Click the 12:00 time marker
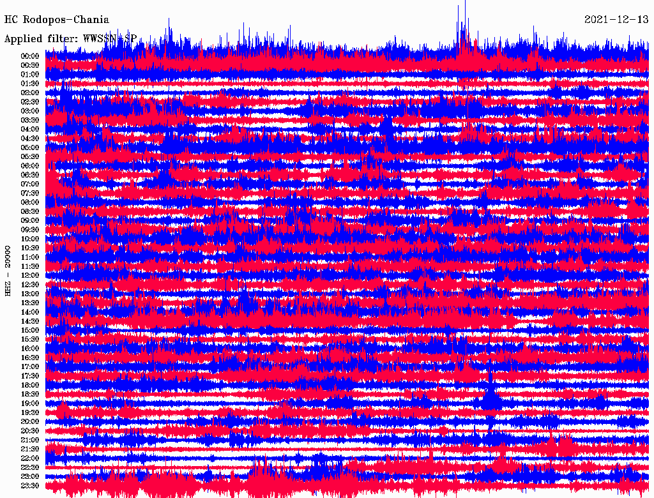The width and height of the screenshot is (654, 498). (30, 276)
